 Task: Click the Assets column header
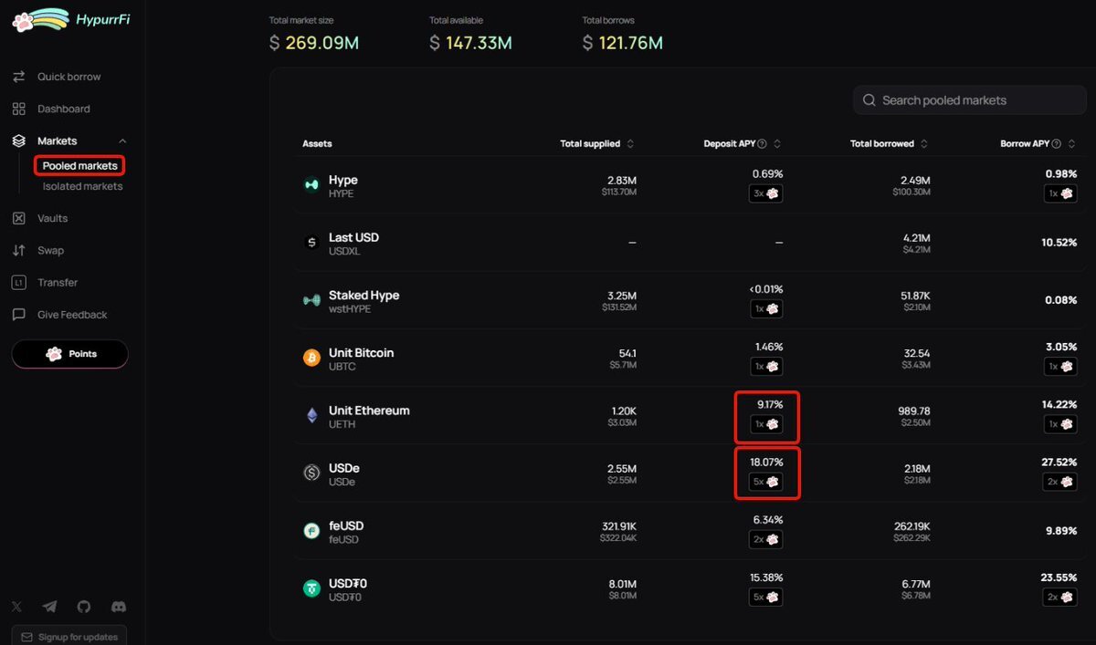[317, 144]
